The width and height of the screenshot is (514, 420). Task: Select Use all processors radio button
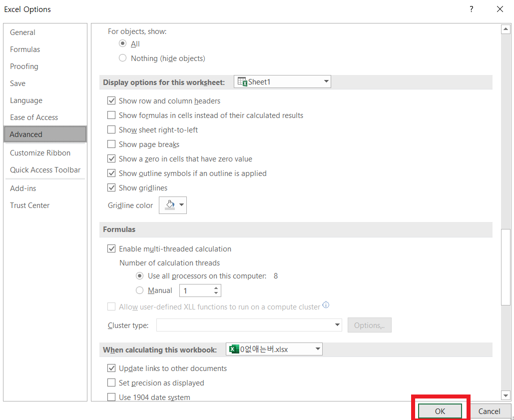coord(140,276)
